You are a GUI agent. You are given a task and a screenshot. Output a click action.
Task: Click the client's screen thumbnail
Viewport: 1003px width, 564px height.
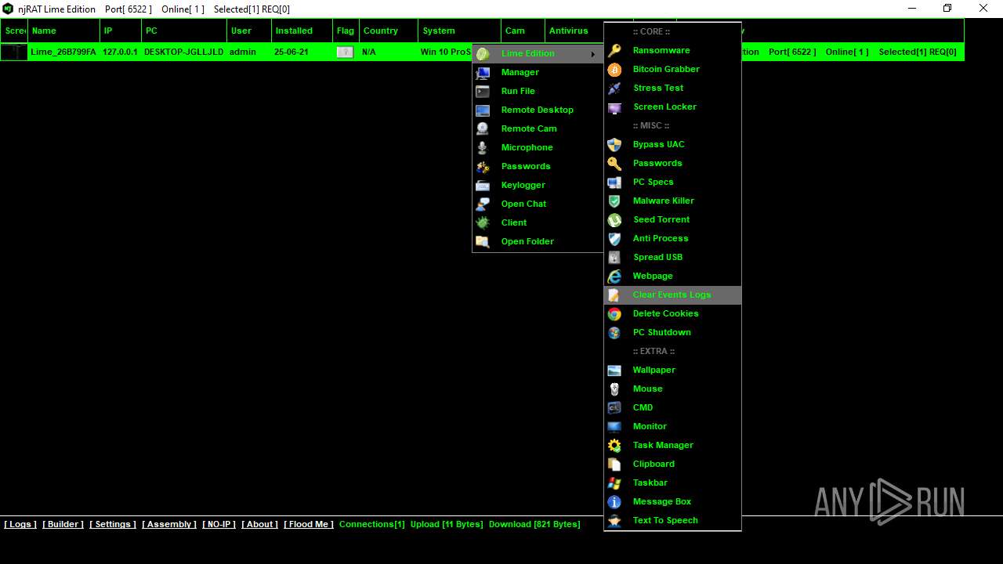click(13, 52)
